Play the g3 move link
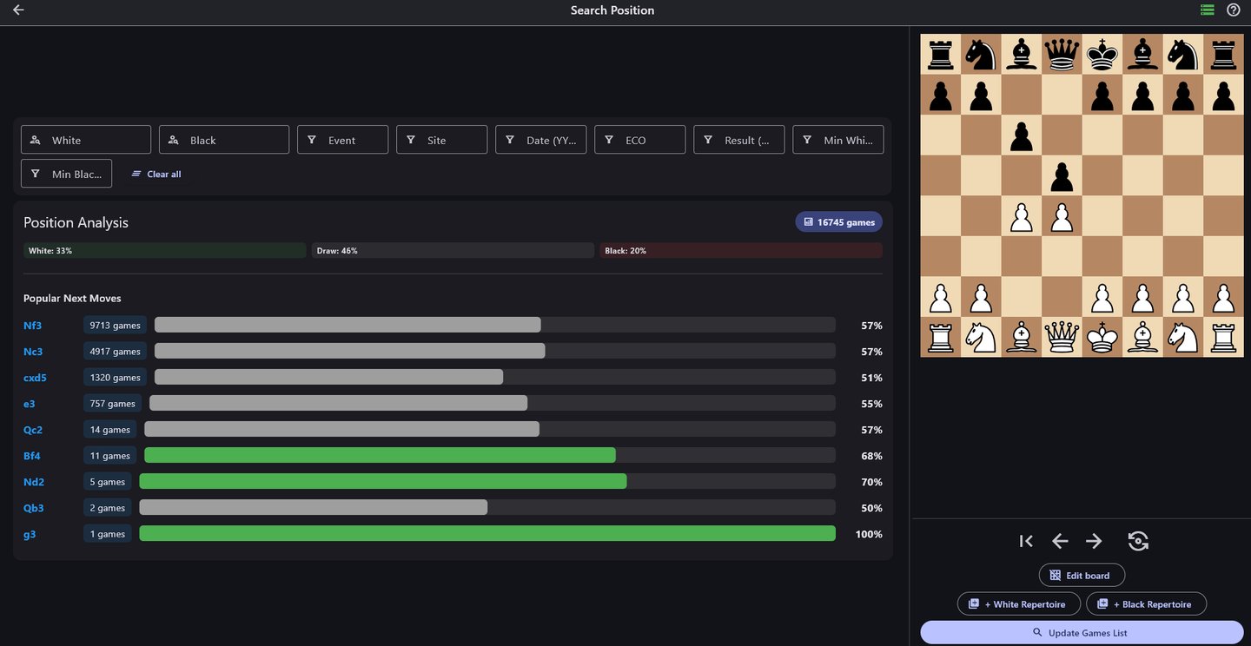 coord(30,534)
